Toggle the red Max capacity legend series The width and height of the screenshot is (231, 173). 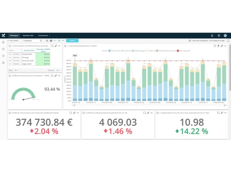pyautogui.click(x=178, y=51)
